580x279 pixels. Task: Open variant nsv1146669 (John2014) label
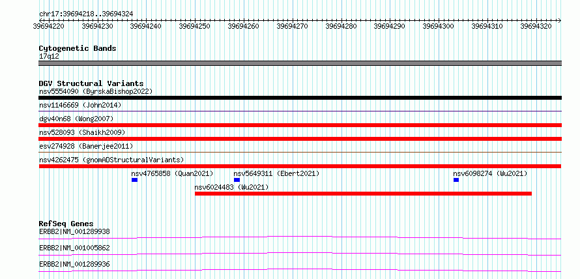(80, 105)
